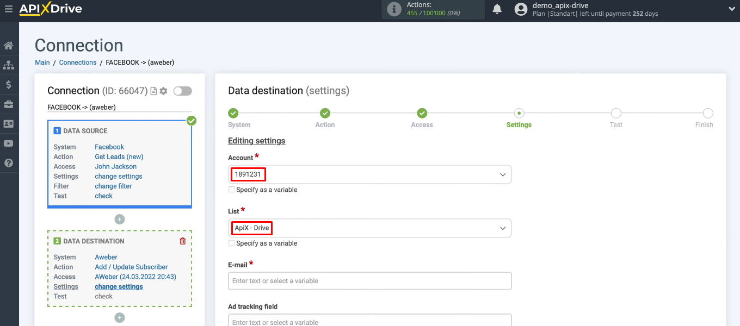Enable the connection toggle next to ID 66047
This screenshot has width=740, height=326.
[x=182, y=91]
